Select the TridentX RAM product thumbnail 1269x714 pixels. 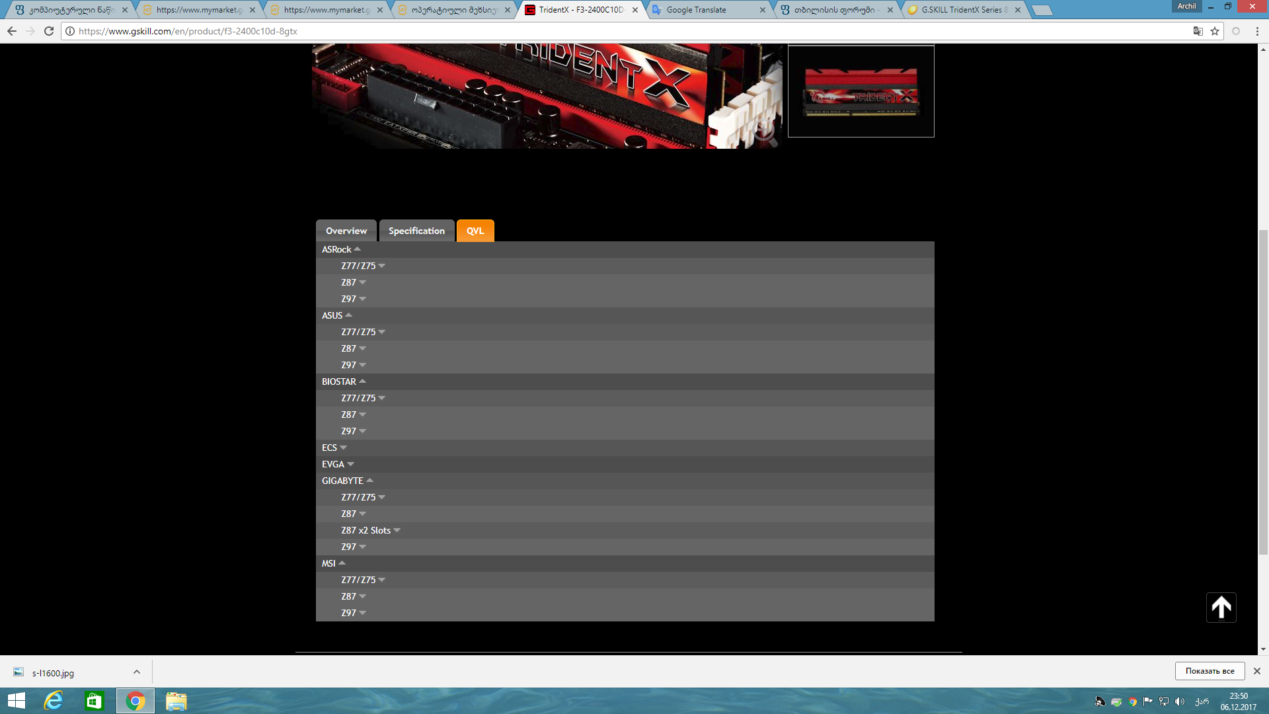tap(861, 91)
